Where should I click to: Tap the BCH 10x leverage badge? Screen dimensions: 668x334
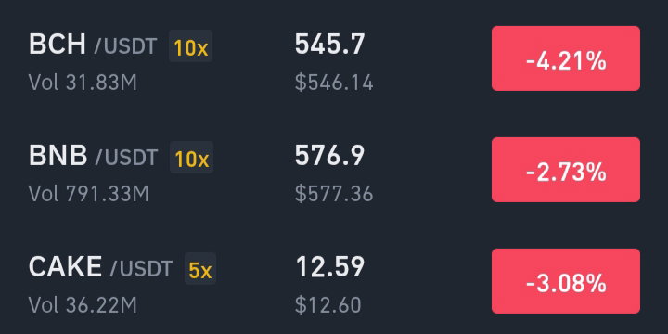coord(191,46)
